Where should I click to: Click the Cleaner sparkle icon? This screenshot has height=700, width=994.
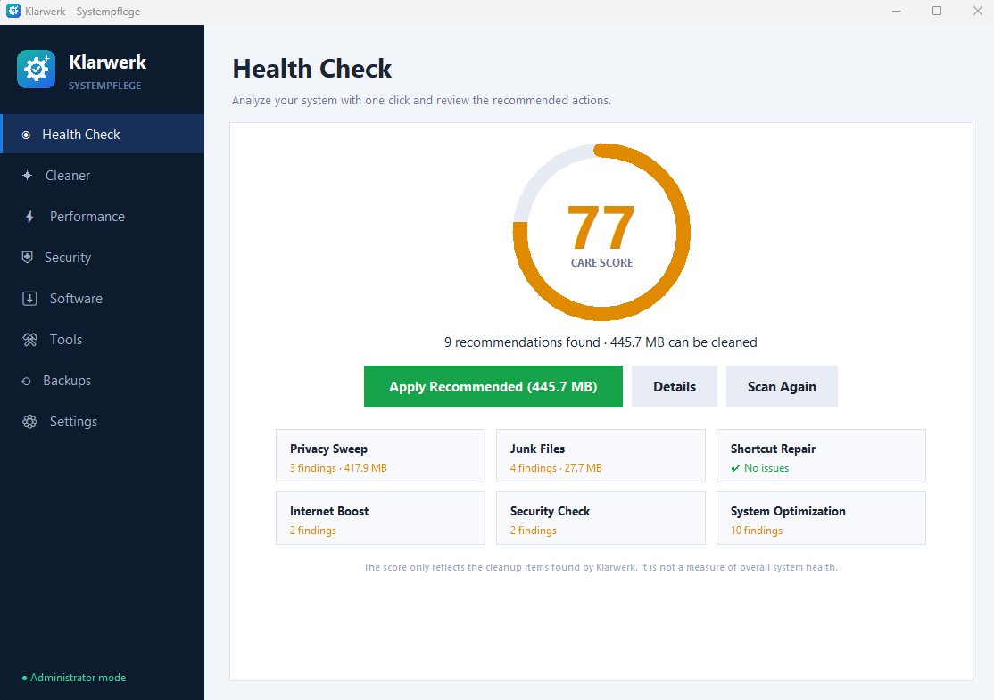coord(28,176)
